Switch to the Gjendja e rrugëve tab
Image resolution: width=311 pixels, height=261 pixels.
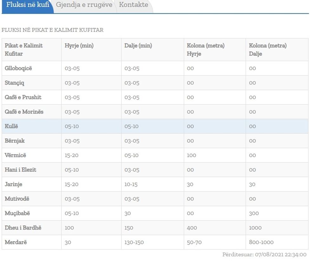pyautogui.click(x=84, y=5)
